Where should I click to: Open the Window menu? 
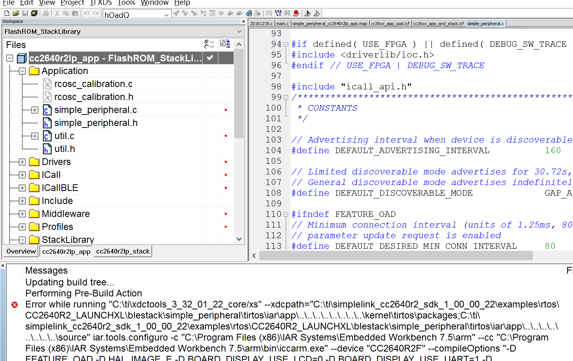[154, 3]
